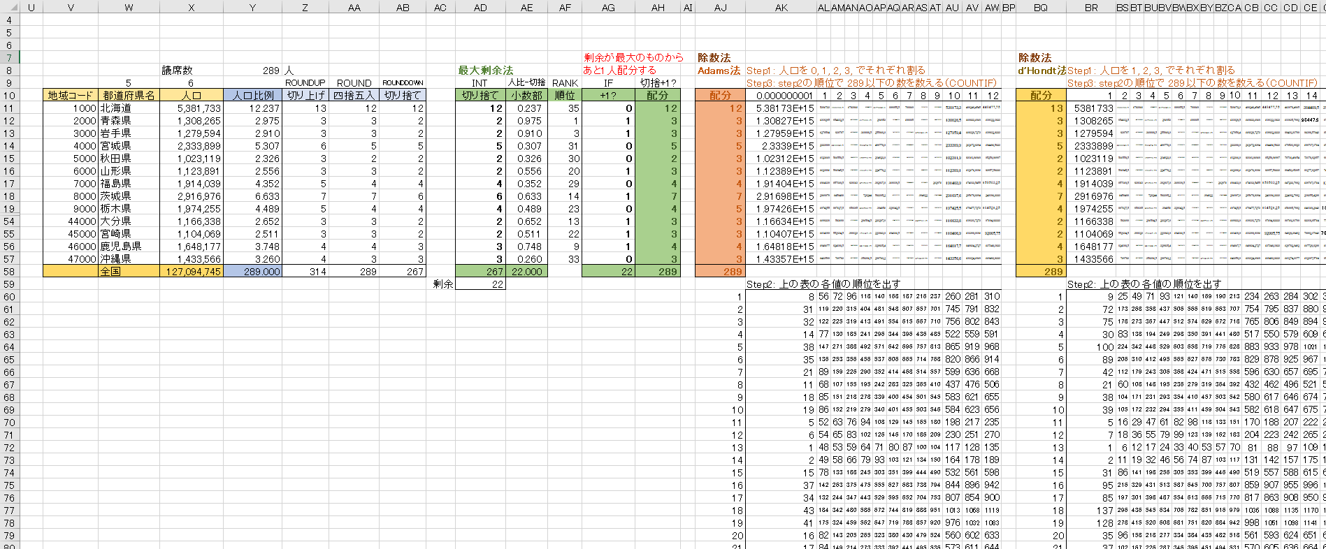Click the 全国 total row label
Screen dimensions: 1326x549
pos(129,272)
